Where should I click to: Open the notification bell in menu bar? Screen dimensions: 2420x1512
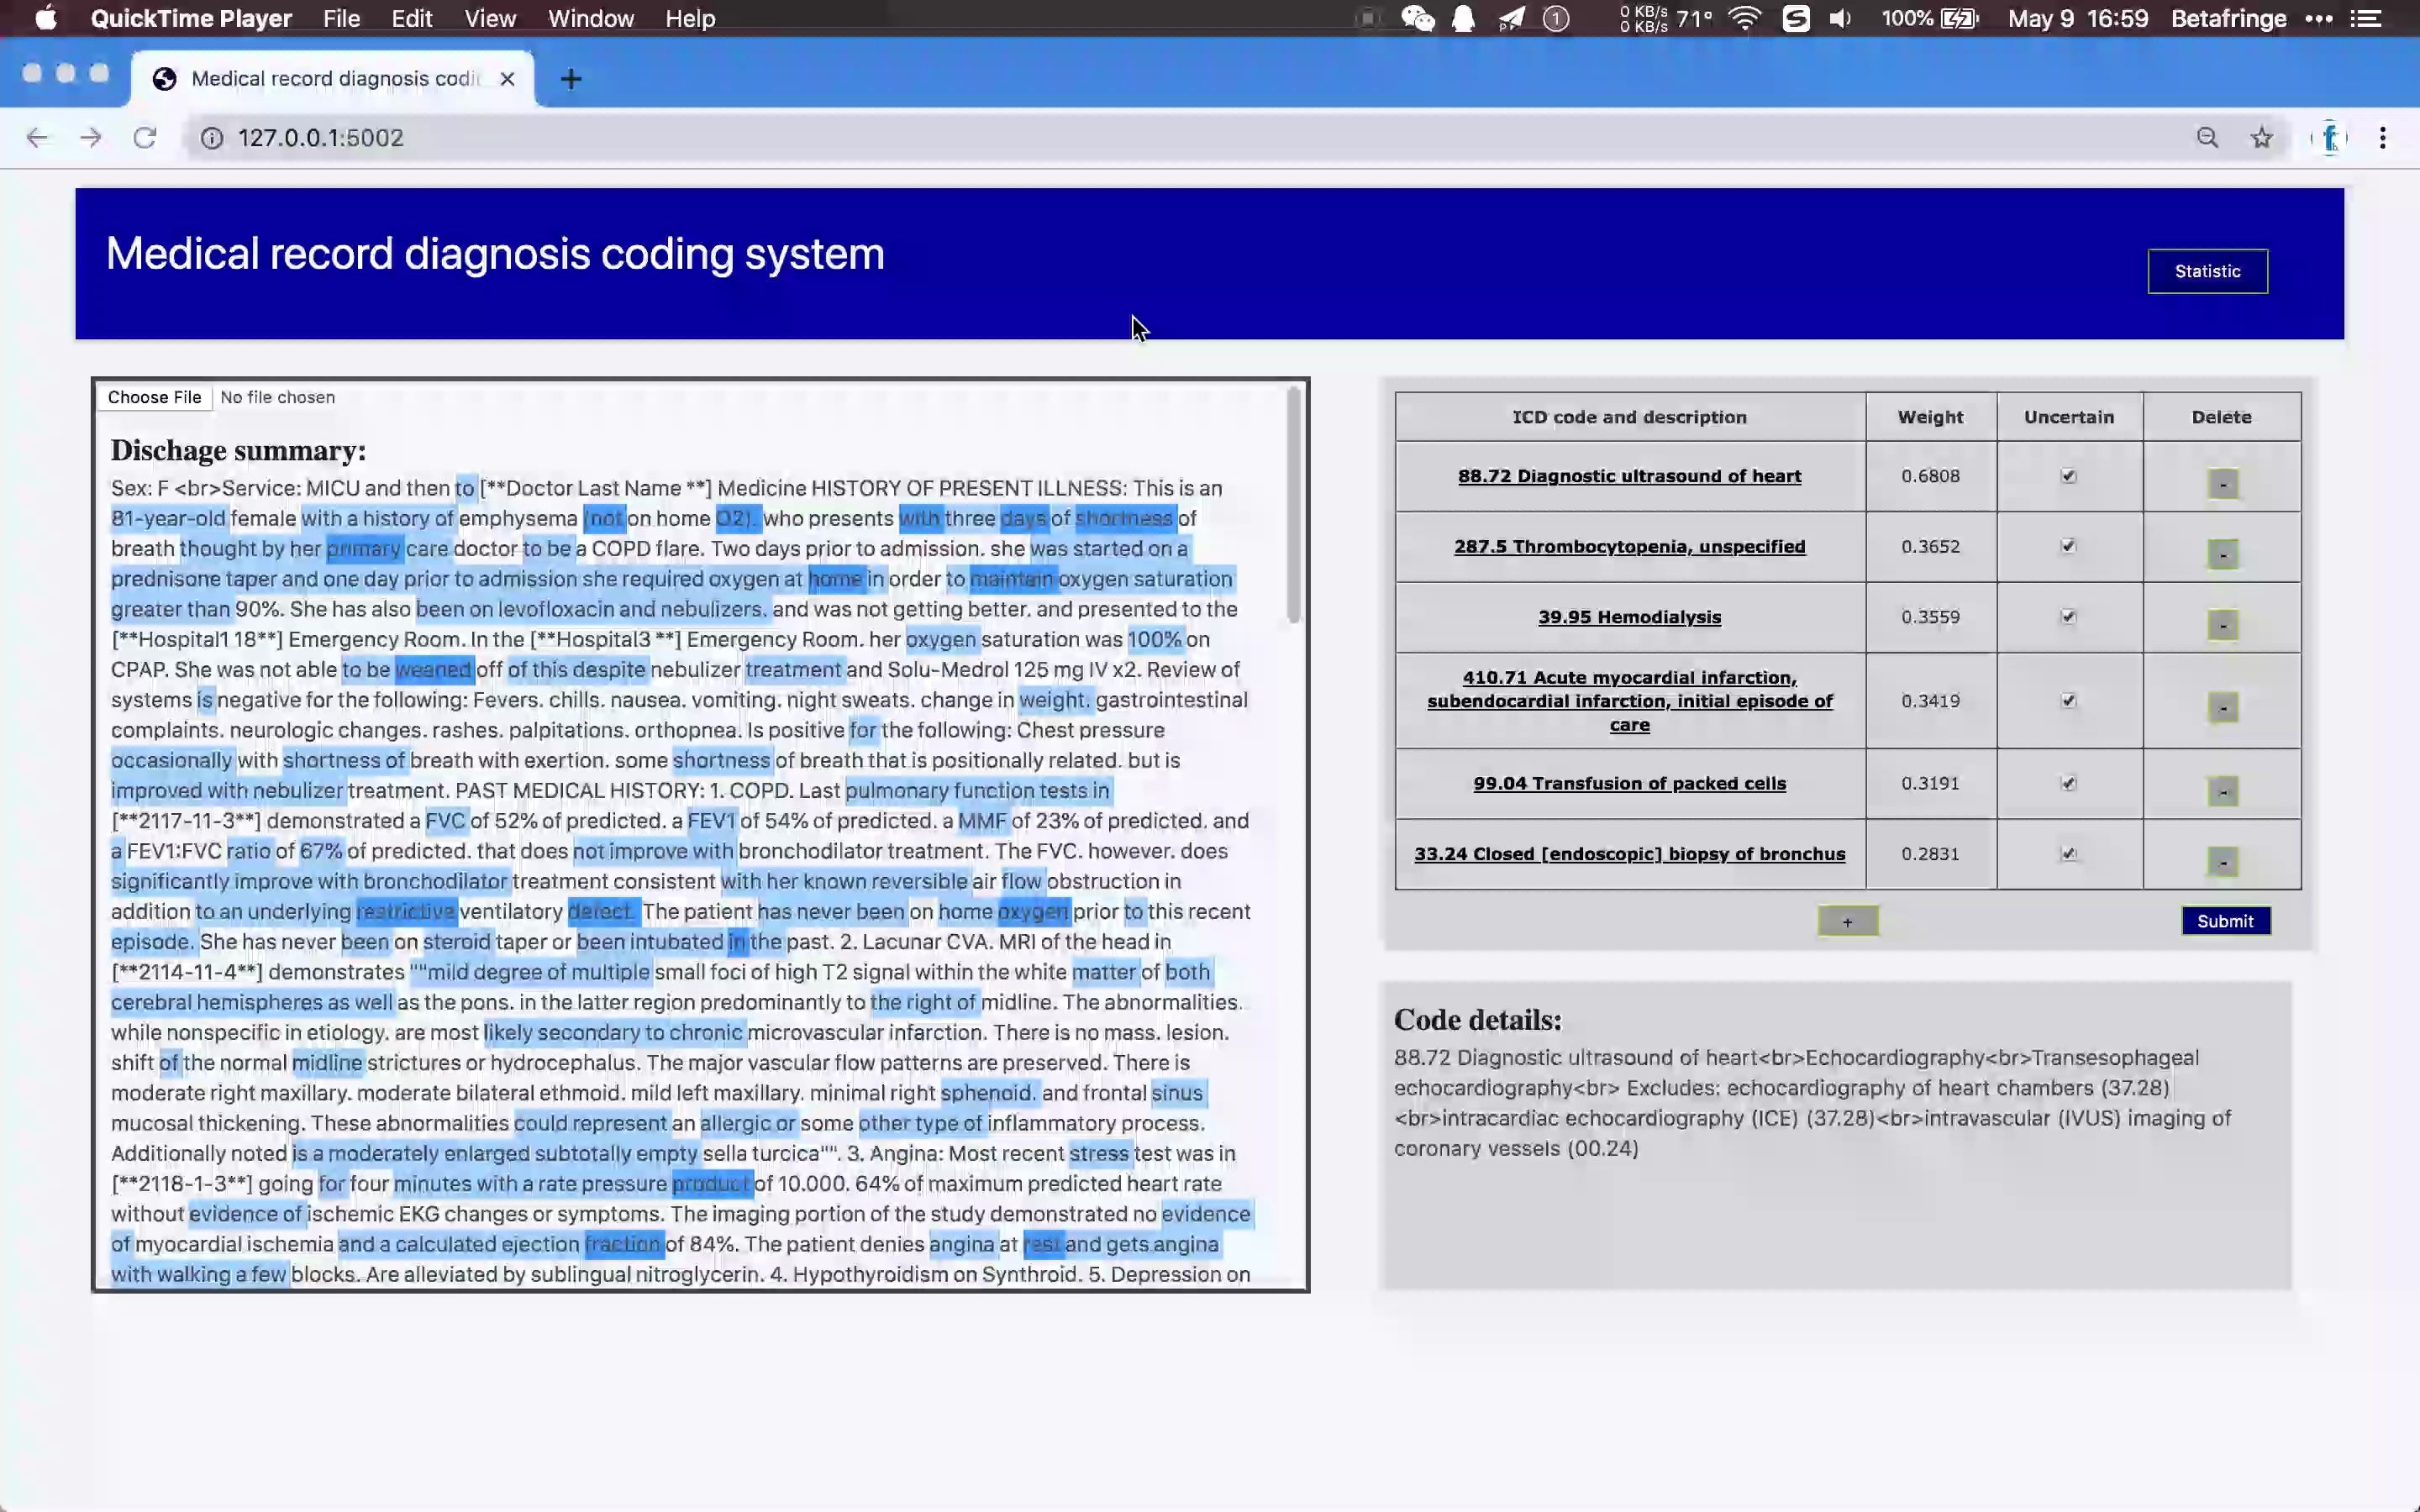coord(1463,18)
